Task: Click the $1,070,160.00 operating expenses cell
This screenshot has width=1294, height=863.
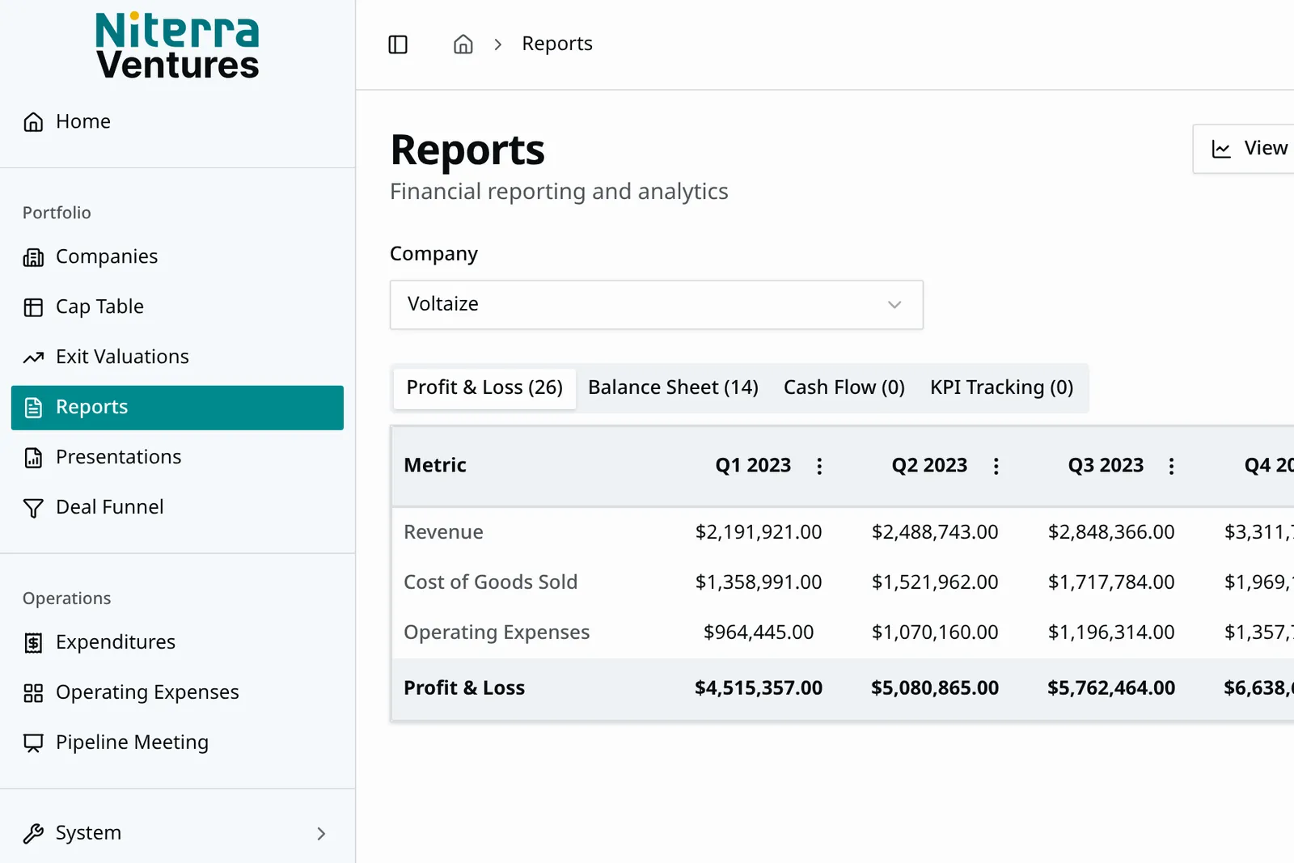Action: 935,632
